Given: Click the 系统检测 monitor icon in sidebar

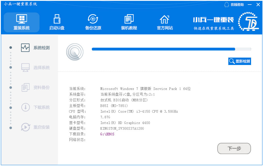Looking at the screenshot, I should pyautogui.click(x=25, y=47).
